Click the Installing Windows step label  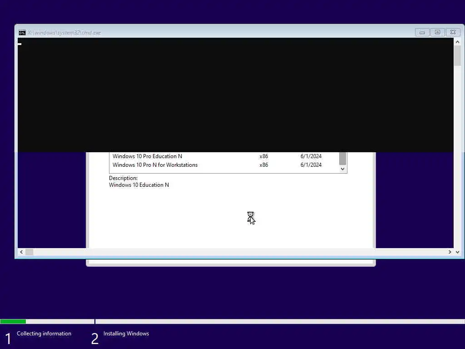click(x=126, y=334)
